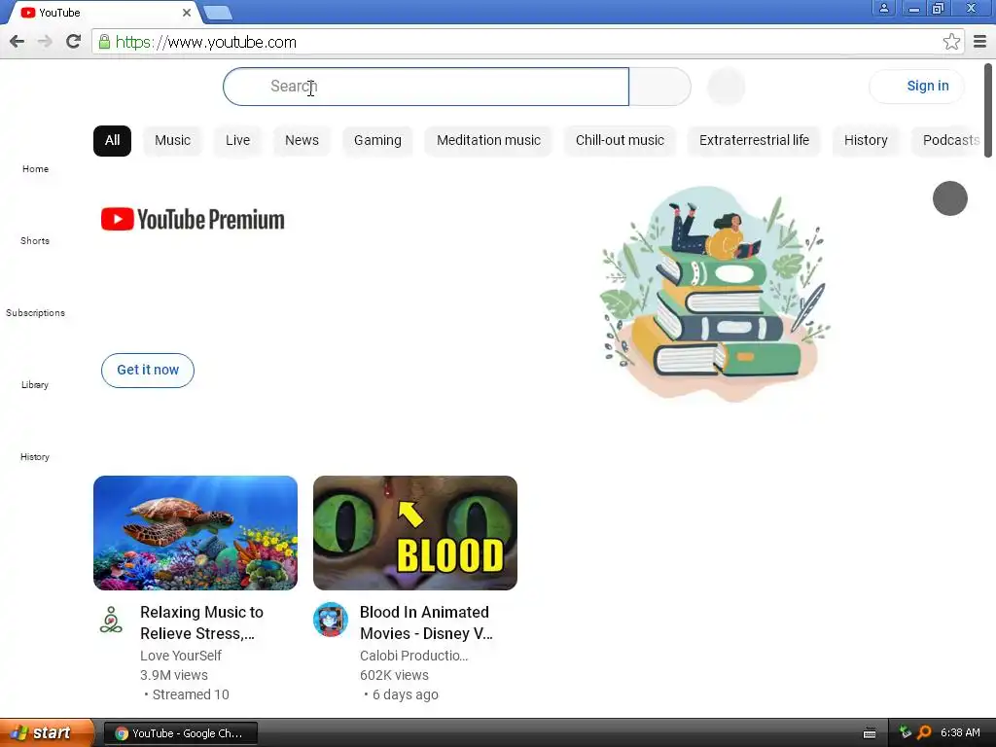
Task: Open a new tab via the new-tab button
Action: pos(218,13)
